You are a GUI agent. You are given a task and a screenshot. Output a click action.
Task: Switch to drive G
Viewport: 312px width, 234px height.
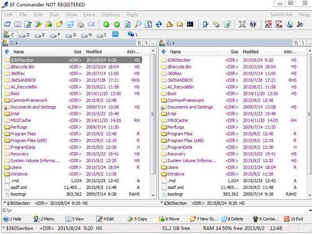pyautogui.click(x=71, y=35)
